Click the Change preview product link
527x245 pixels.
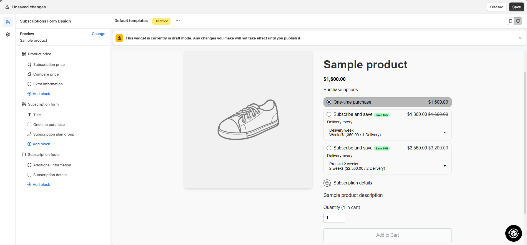(x=98, y=34)
